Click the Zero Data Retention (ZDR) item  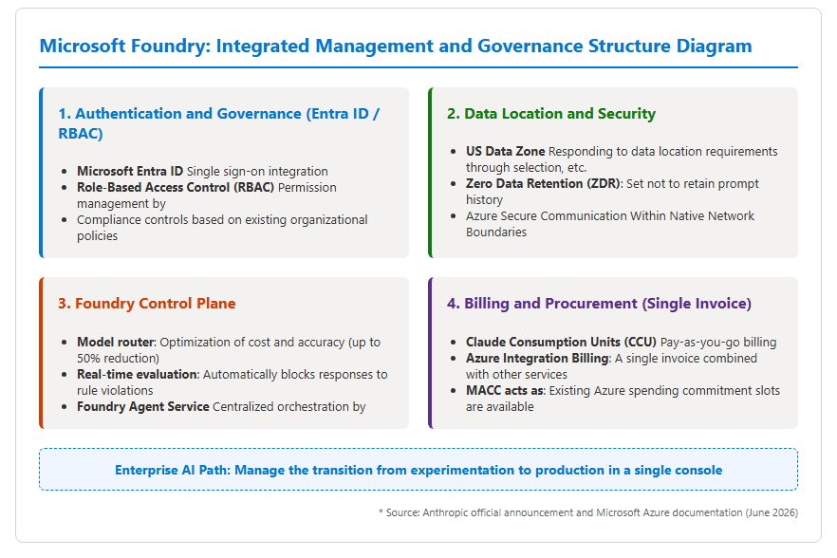click(x=612, y=191)
